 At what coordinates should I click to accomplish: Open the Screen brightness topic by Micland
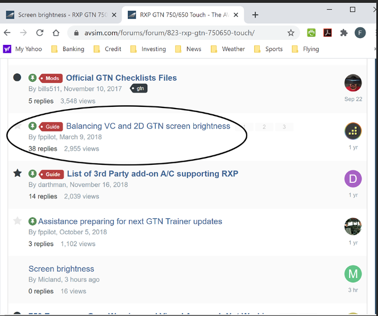coord(61,269)
